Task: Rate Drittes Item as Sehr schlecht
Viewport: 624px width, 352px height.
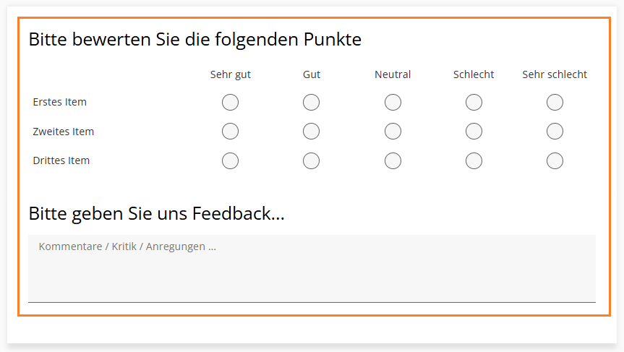Action: 555,160
